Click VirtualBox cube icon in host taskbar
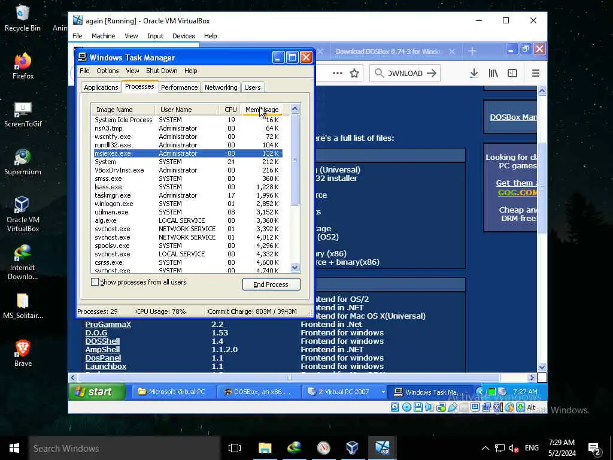Screen dimensions: 613x460 coord(352,448)
